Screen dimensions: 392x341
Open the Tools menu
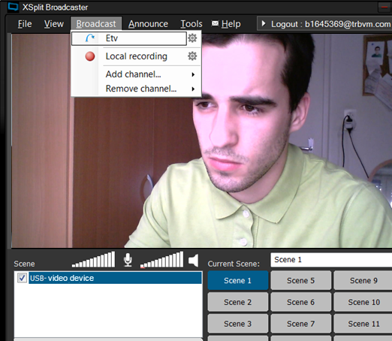(x=191, y=24)
